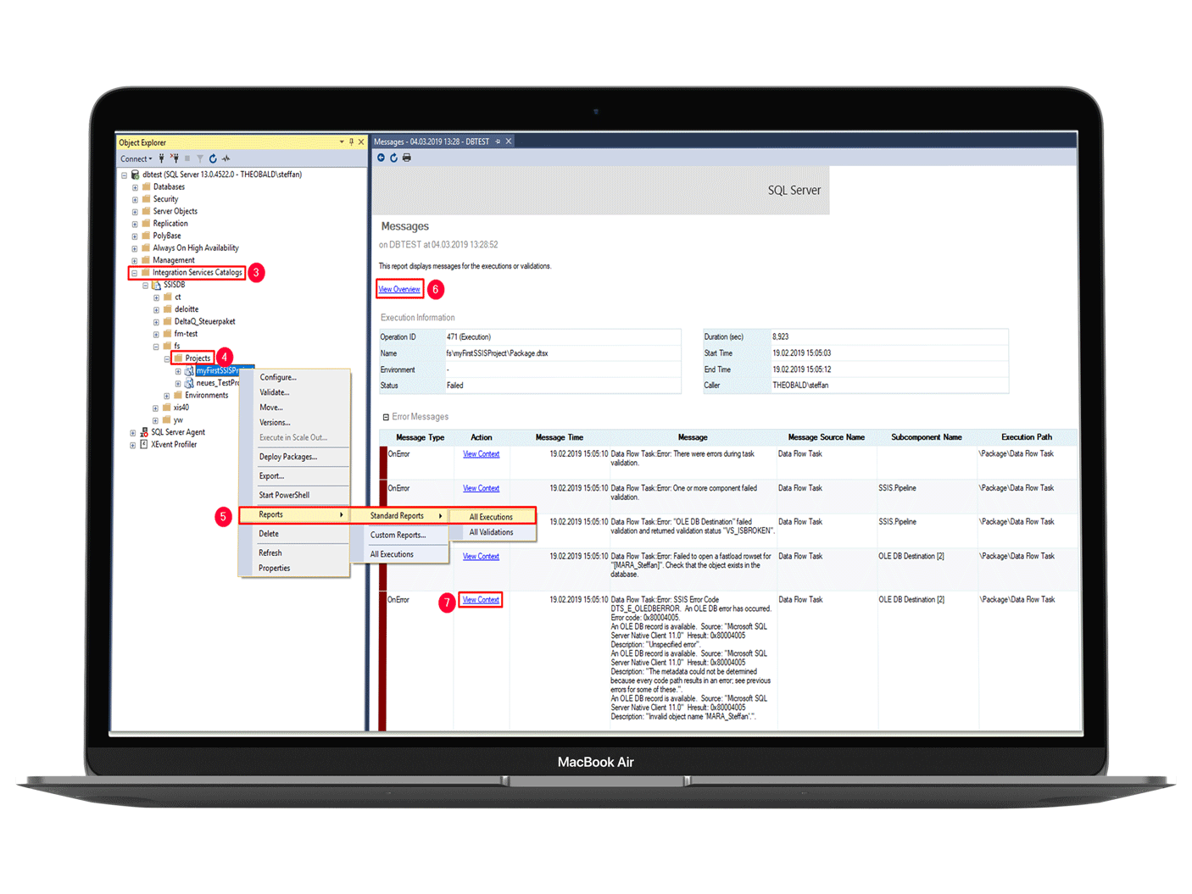Screen dimensions: 1192x894
Task: Click the Filter funnel icon in Object Explorer
Action: click(200, 158)
